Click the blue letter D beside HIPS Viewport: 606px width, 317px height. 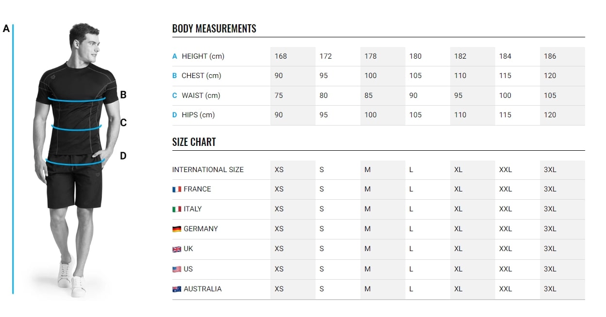pos(175,115)
